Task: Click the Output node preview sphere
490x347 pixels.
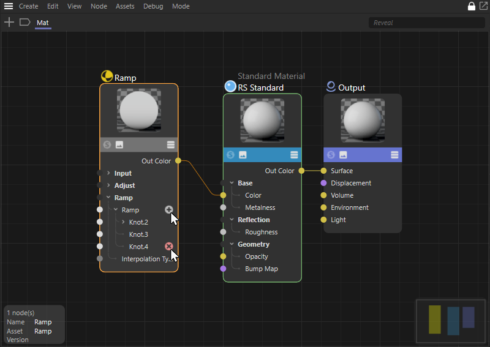Action: [363, 120]
